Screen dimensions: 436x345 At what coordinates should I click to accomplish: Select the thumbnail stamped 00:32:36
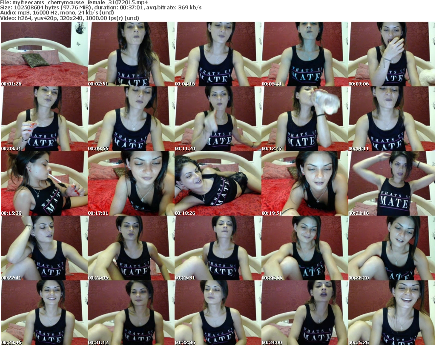click(x=218, y=313)
